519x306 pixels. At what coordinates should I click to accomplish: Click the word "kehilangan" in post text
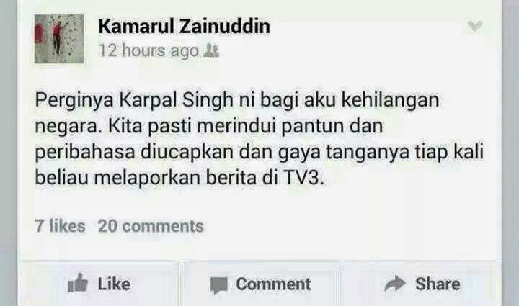pyautogui.click(x=390, y=100)
